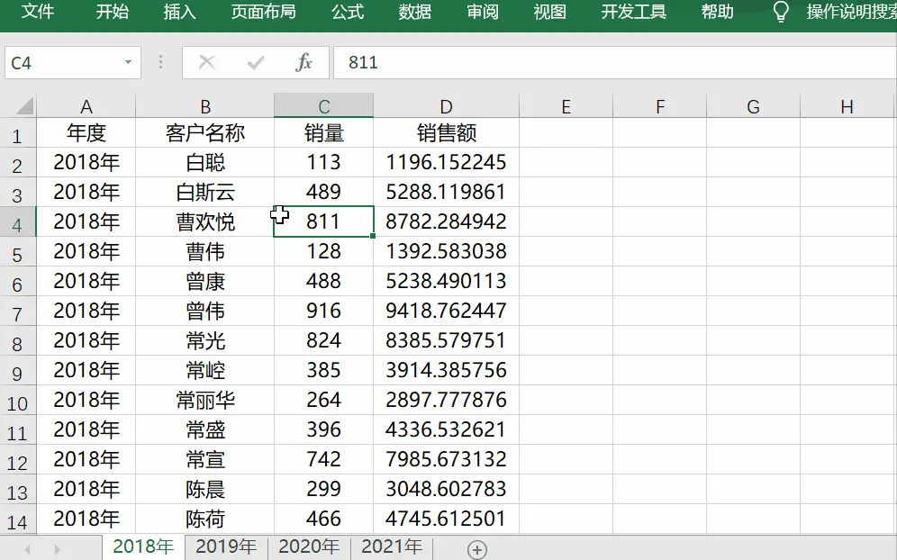Click the cell with value 3914.385756
Viewport: 897px width, 560px height.
[446, 371]
